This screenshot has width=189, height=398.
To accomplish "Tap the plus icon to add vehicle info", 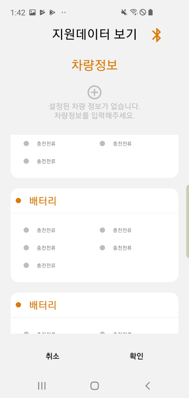I will coord(94,92).
